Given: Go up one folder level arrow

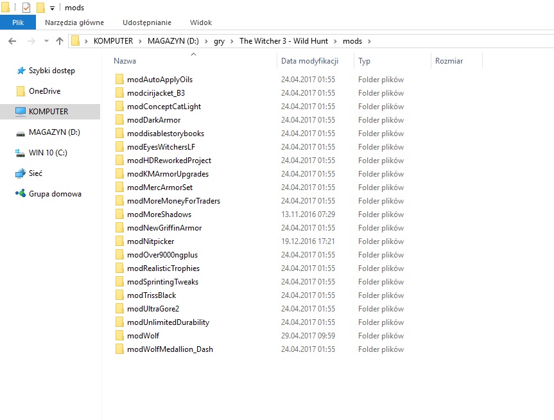Looking at the screenshot, I should (x=59, y=41).
